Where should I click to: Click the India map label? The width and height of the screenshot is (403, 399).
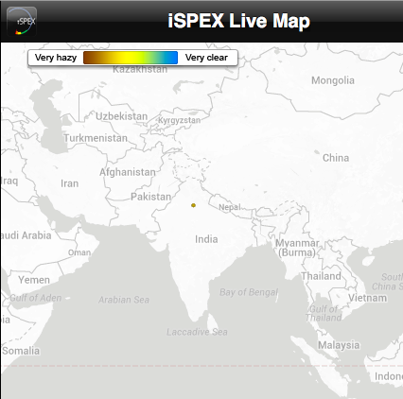click(206, 239)
